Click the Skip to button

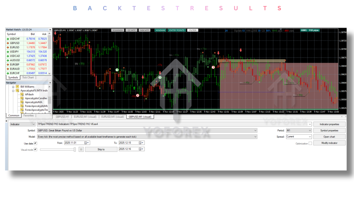pyautogui.click(x=101, y=149)
